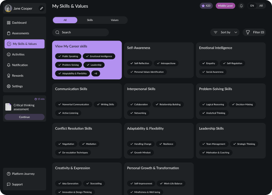Toggle the Public Speaking skill chip

point(68,56)
